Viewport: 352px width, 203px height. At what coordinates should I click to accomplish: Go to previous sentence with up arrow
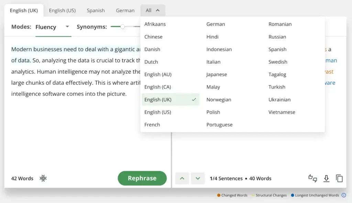pos(182,178)
